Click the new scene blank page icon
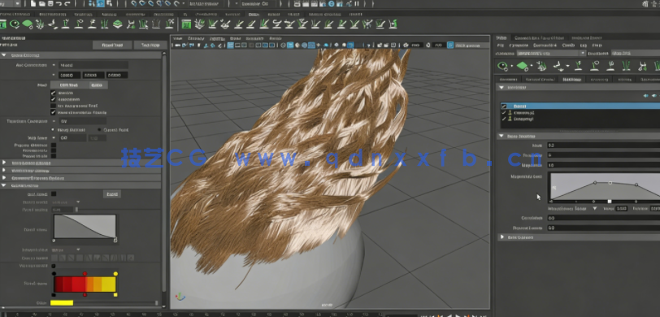 pyautogui.click(x=33, y=4)
